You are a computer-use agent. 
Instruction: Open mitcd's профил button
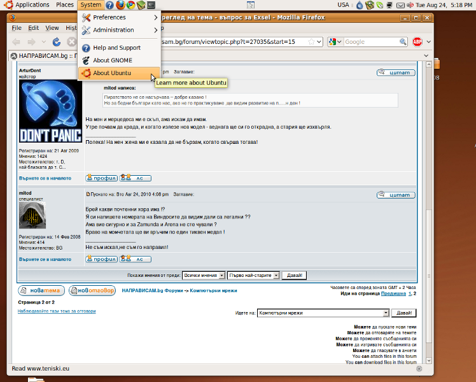tap(101, 259)
